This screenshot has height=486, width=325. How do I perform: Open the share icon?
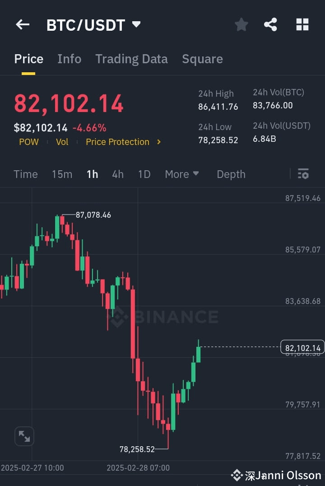pyautogui.click(x=270, y=25)
